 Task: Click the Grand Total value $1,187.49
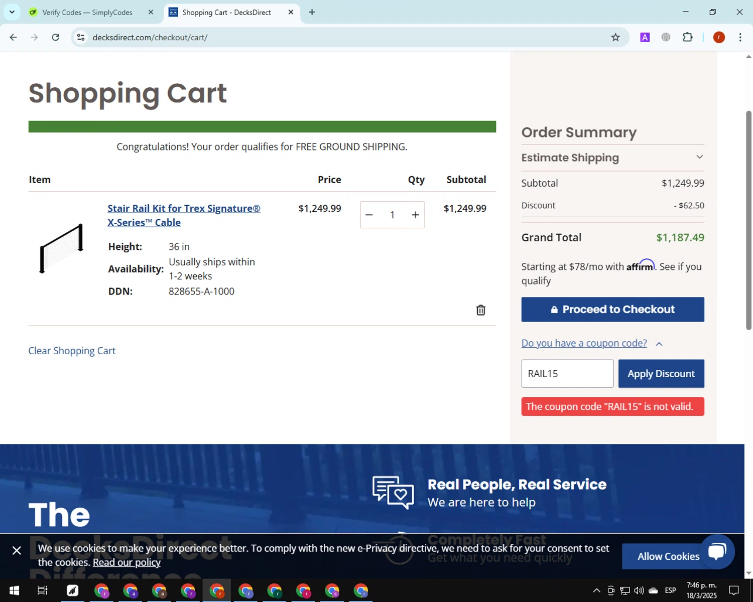point(680,237)
